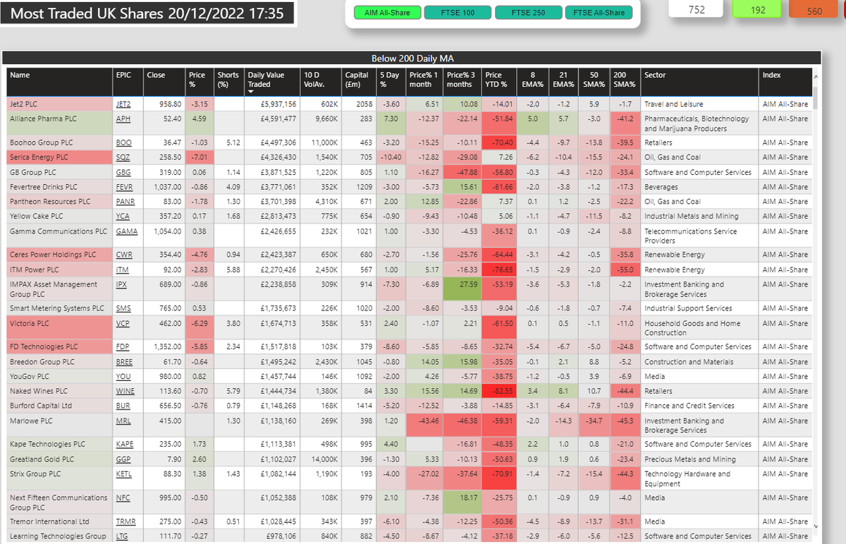Sort the table by Name header

pos(59,83)
